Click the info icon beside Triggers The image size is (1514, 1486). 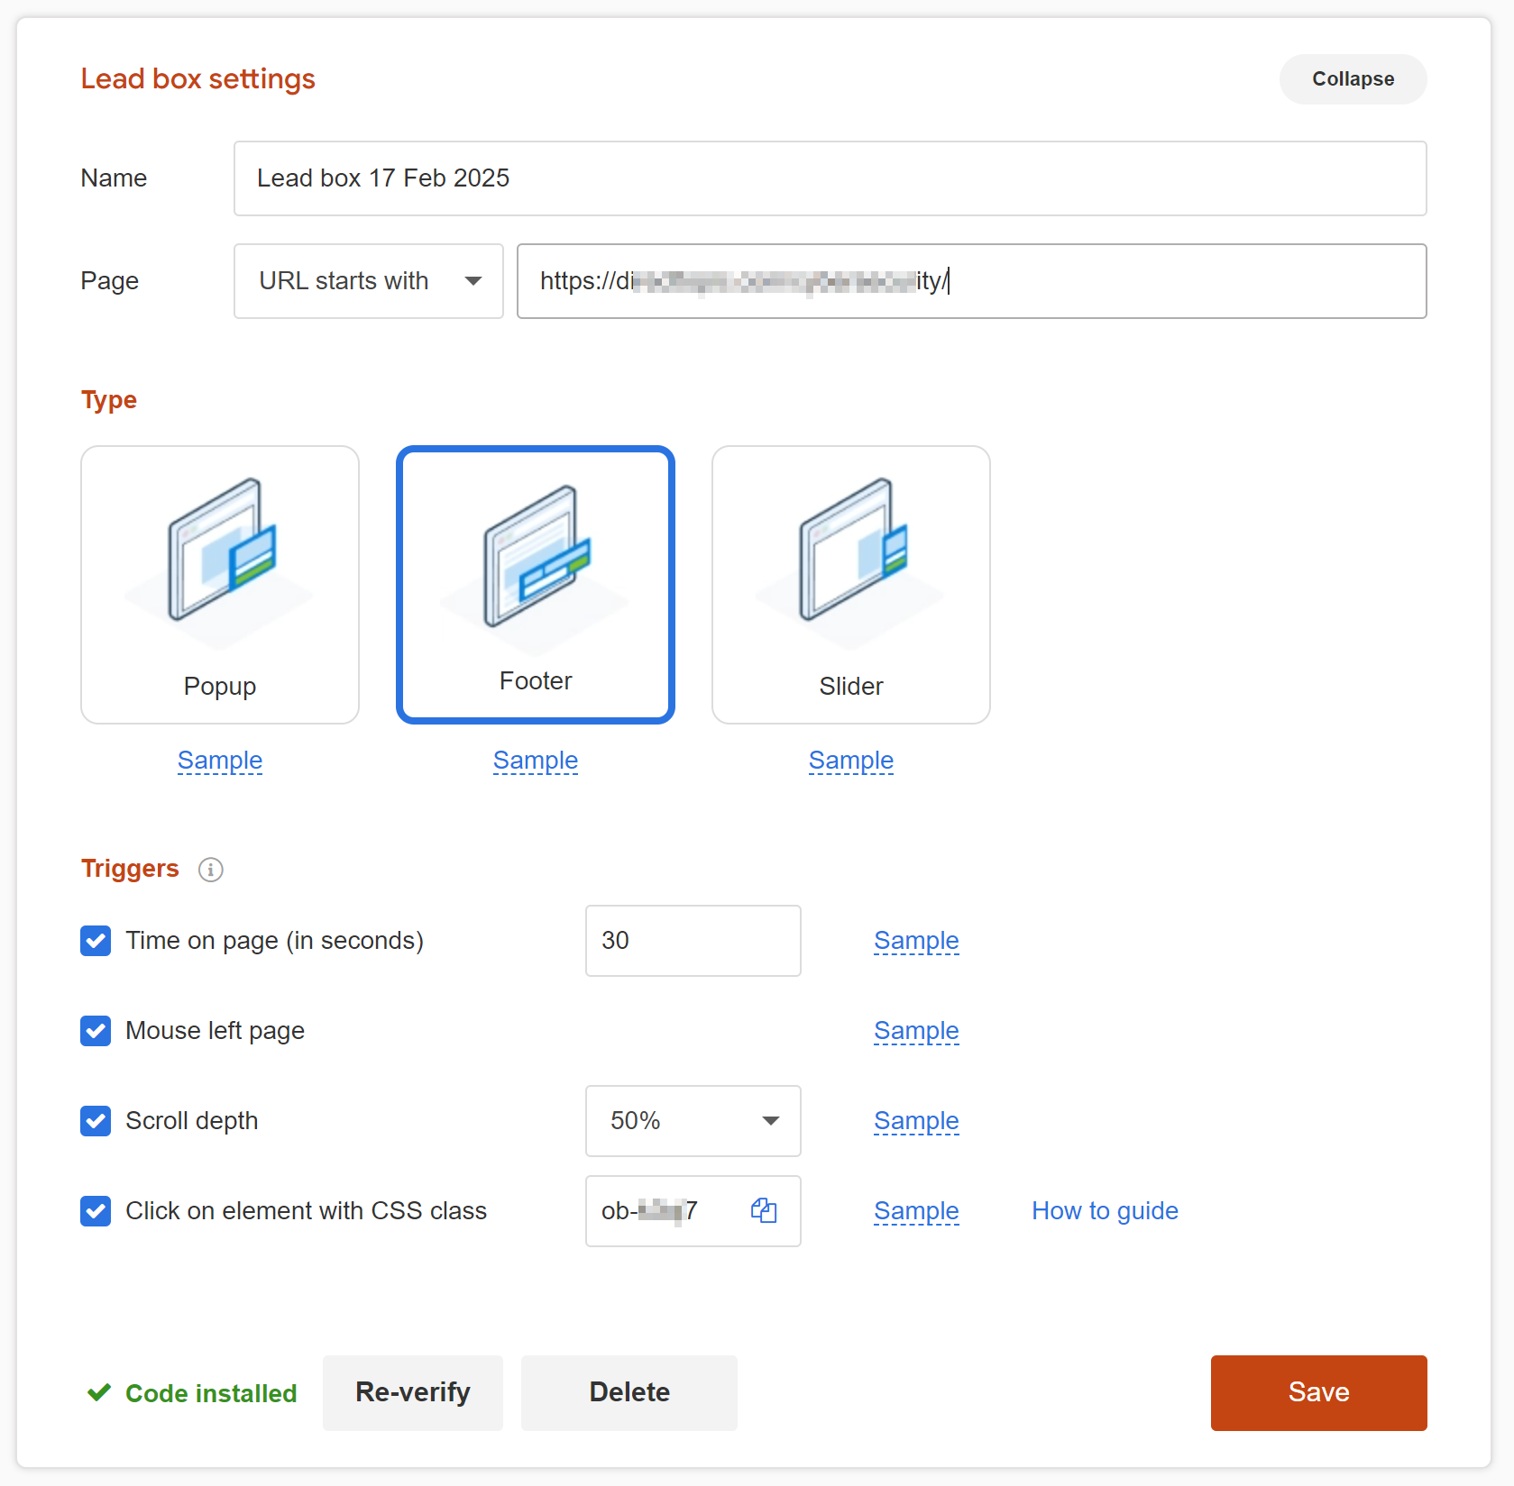click(x=210, y=870)
